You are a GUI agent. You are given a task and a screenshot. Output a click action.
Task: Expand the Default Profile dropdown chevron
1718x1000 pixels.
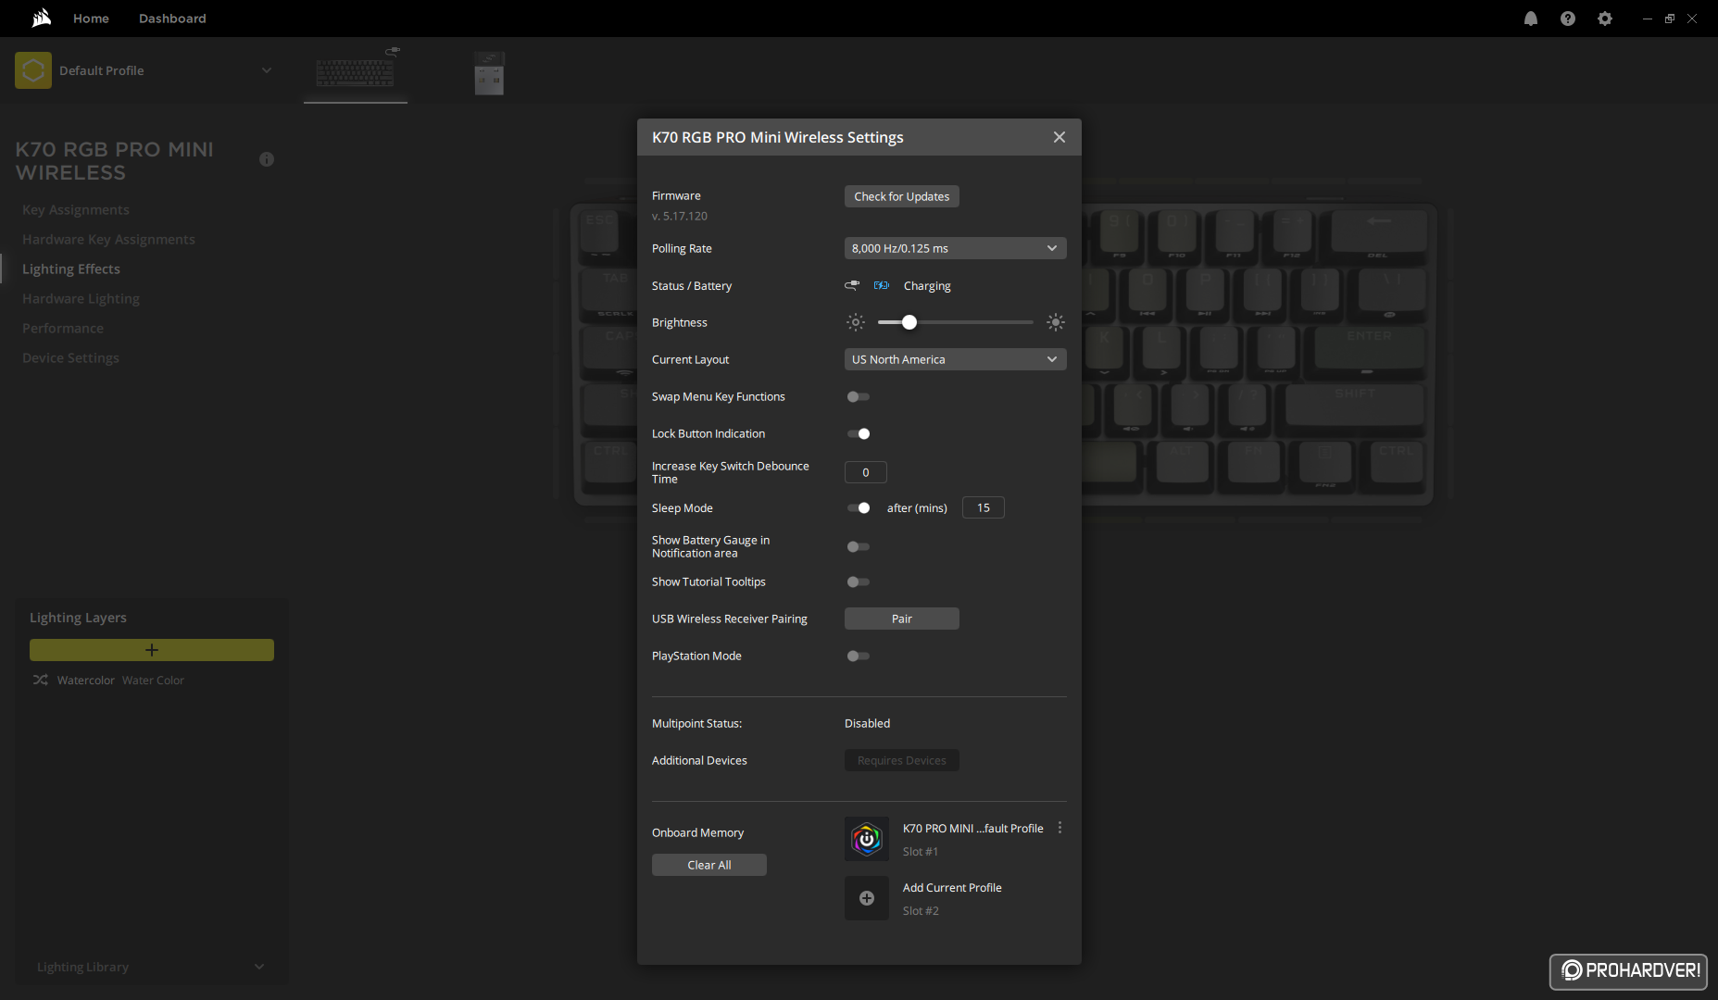coord(267,70)
